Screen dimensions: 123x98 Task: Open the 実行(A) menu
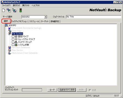(26, 5)
